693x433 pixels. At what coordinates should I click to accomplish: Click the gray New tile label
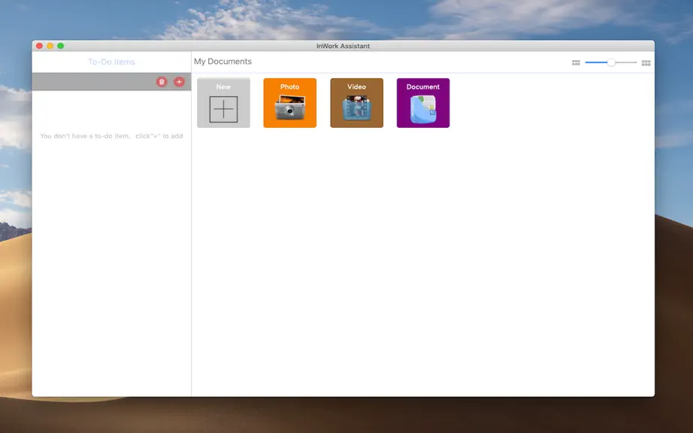tap(224, 86)
